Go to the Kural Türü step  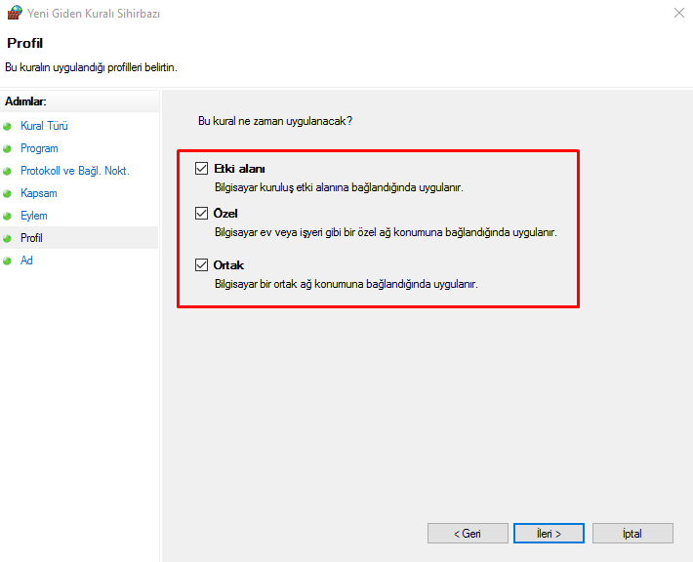44,126
